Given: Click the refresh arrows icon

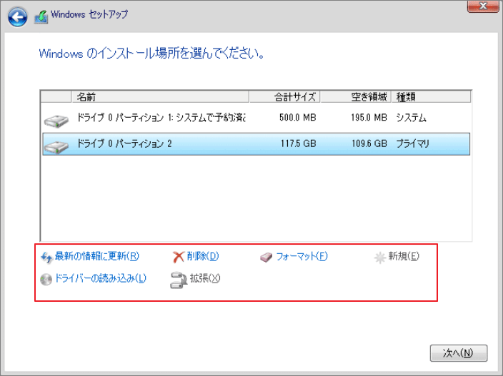Looking at the screenshot, I should [47, 257].
